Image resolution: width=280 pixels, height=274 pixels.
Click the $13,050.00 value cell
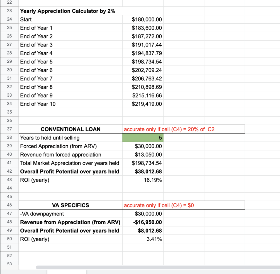(x=143, y=155)
